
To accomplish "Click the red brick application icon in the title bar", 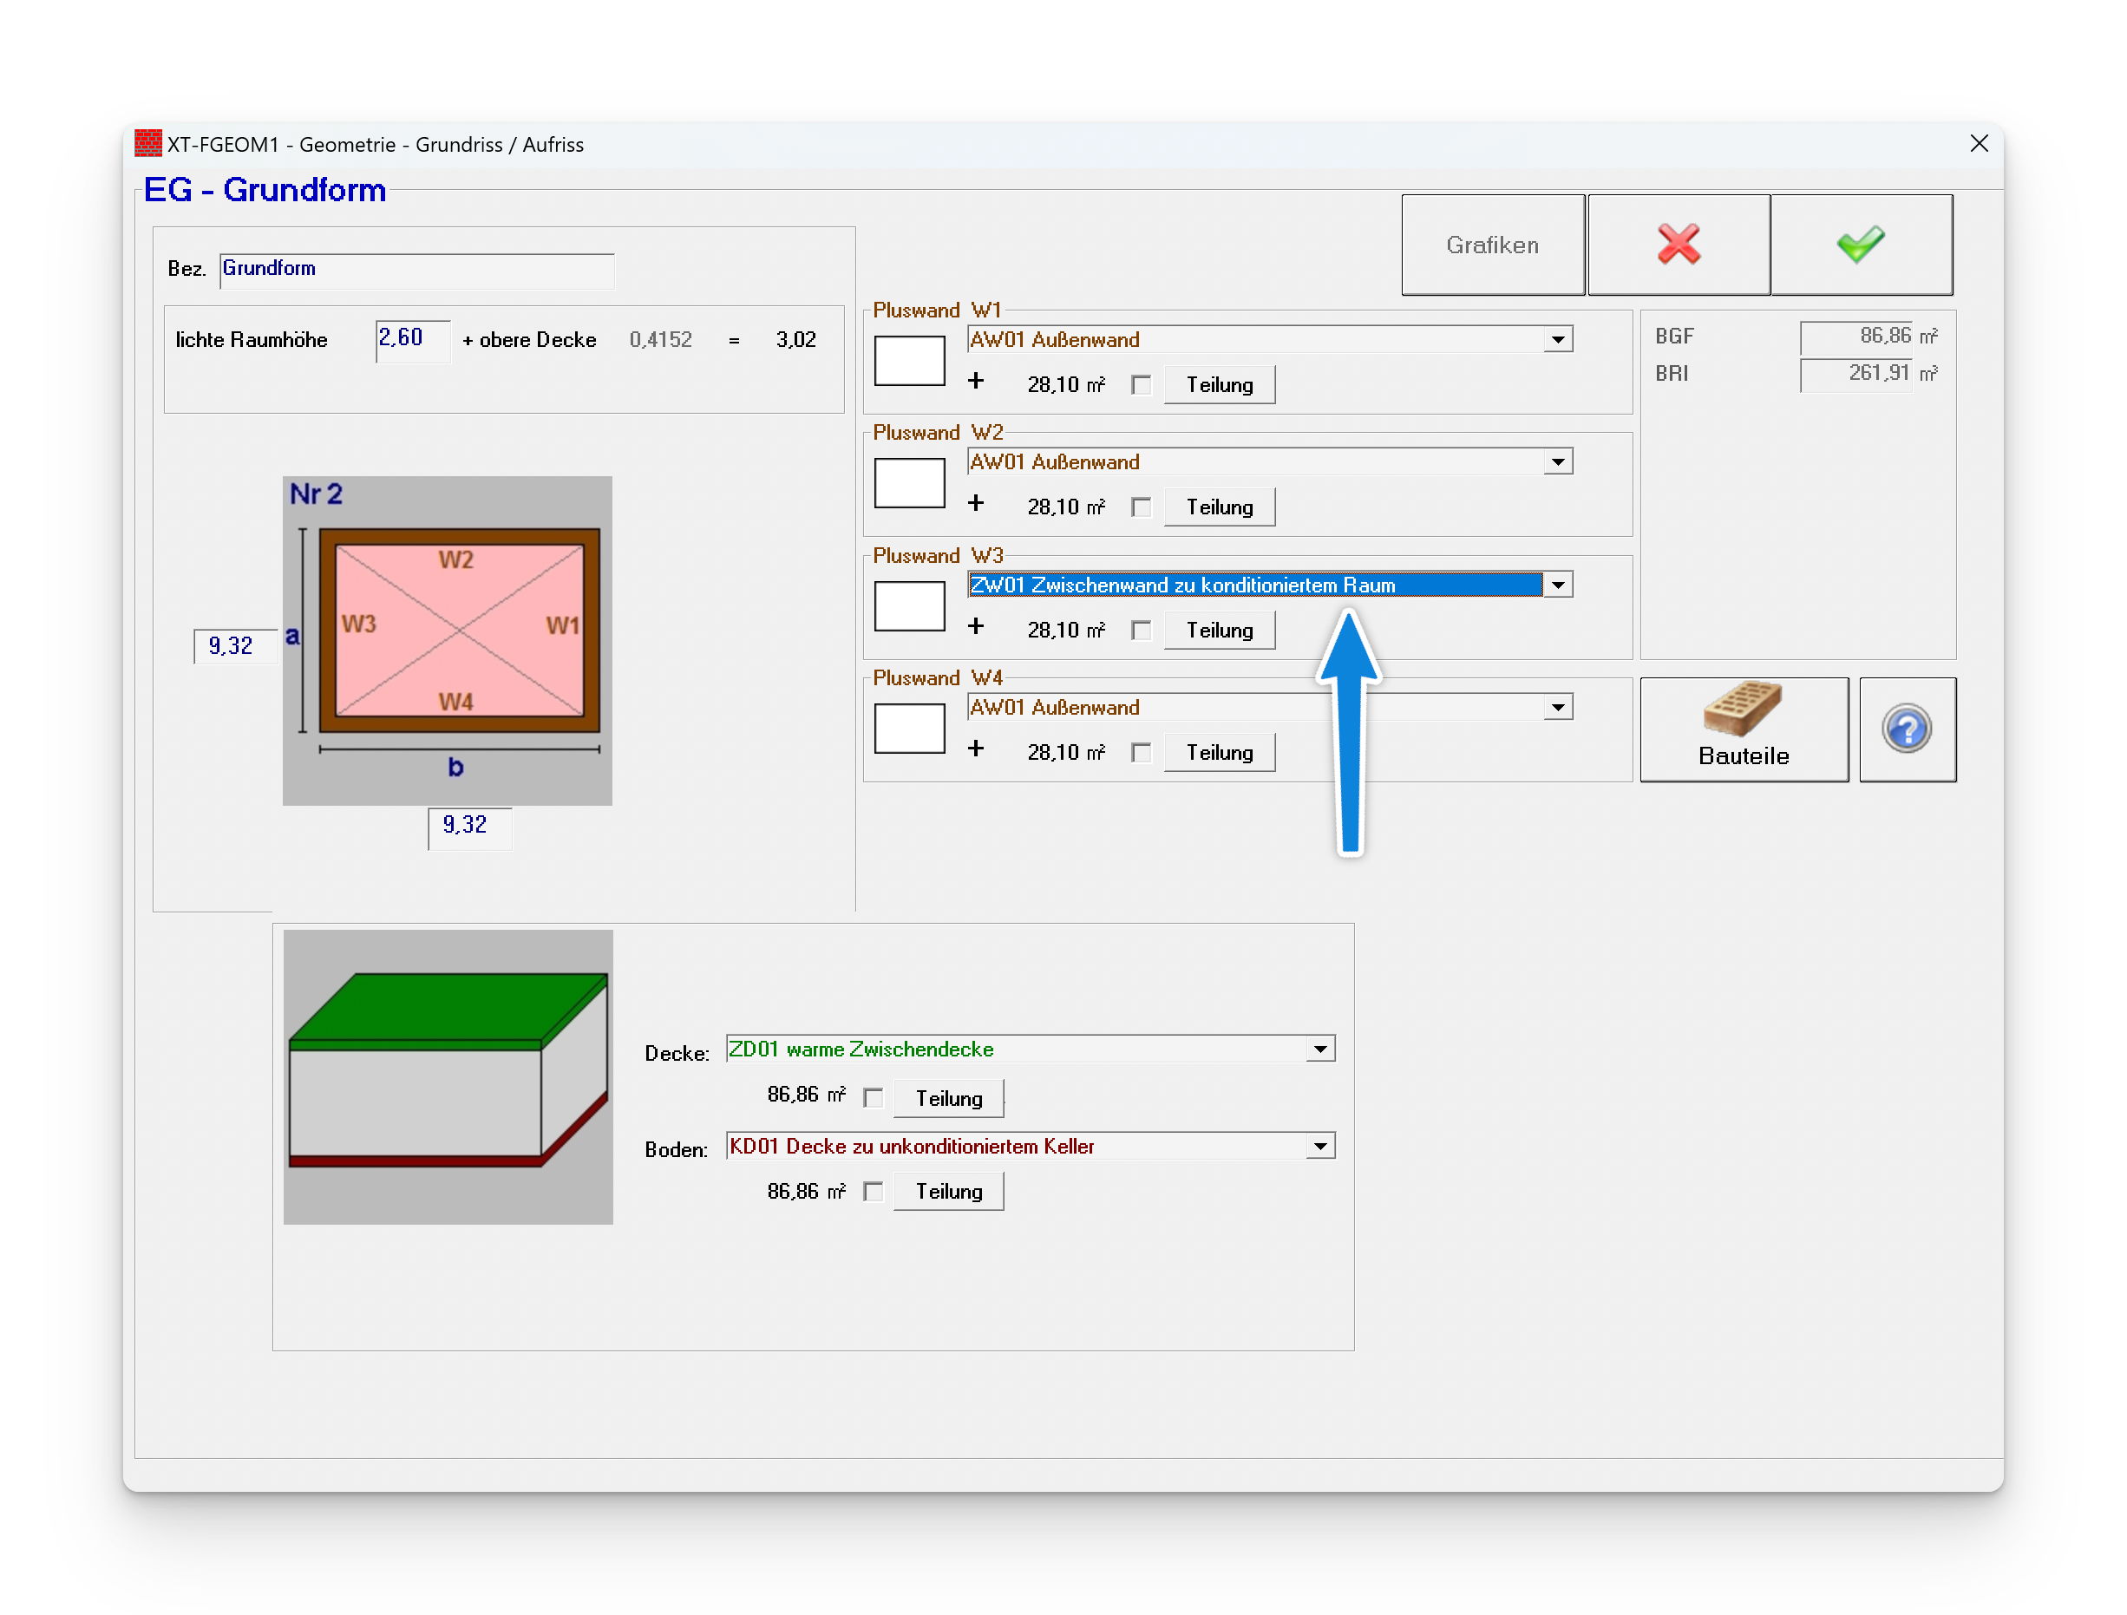I will pyautogui.click(x=148, y=143).
